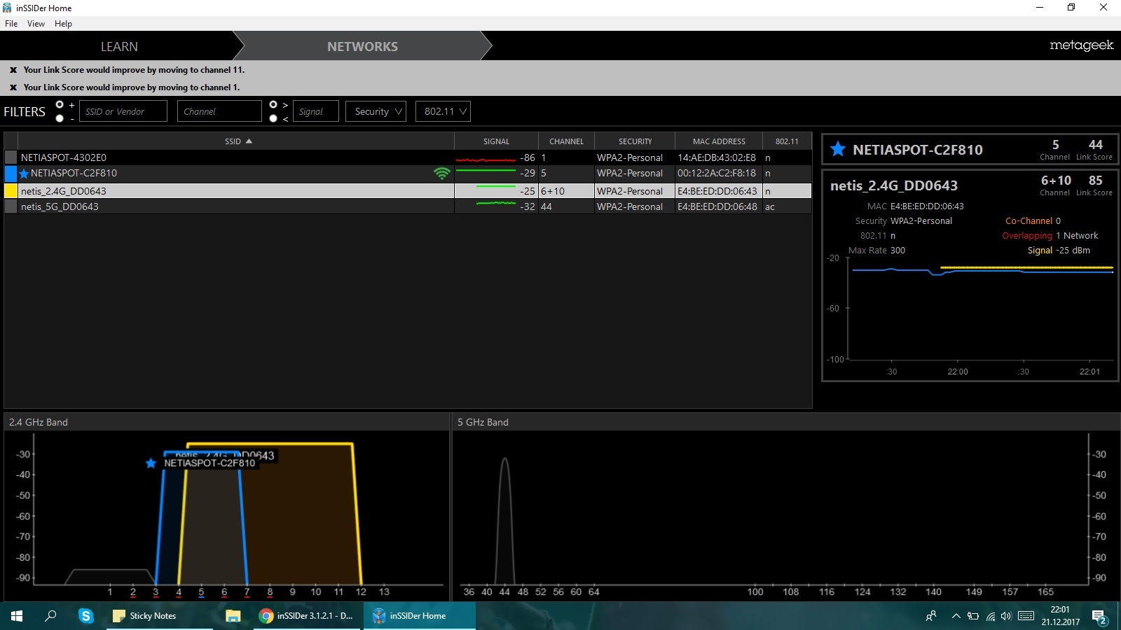The image size is (1121, 630).
Task: Select the netis_5G_DD0643 network row
Action: (408, 206)
